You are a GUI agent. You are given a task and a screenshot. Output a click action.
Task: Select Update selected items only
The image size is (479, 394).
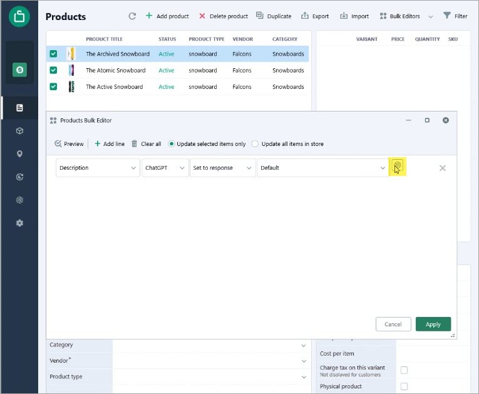(207, 143)
